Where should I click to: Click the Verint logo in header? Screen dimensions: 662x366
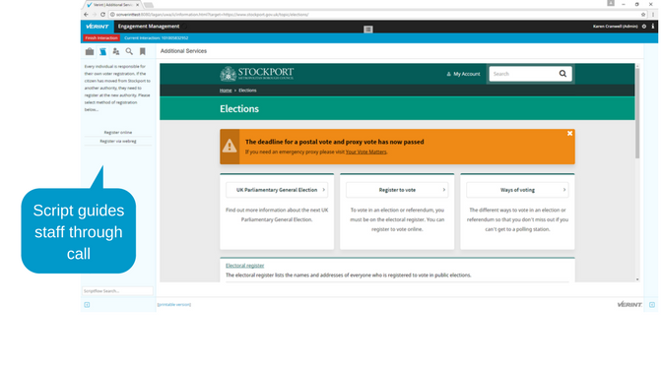coord(98,27)
